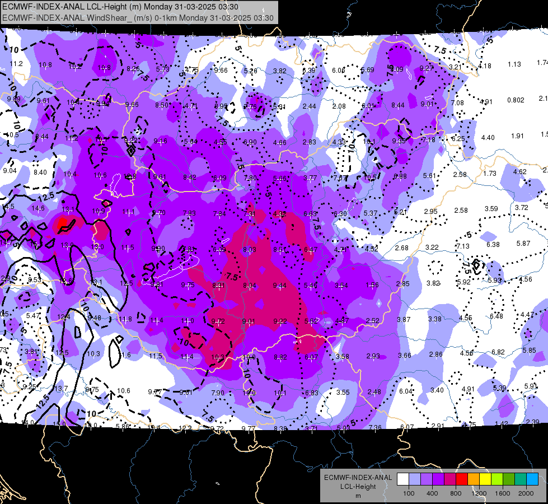Click the grid value 6.38
Viewport: 548px width, 504px height.
493,245
